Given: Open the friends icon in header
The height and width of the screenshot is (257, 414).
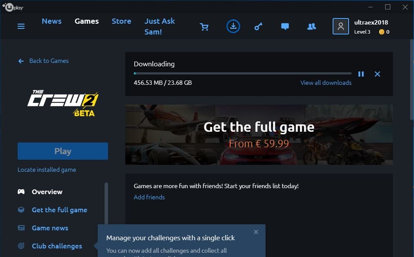Looking at the screenshot, I should coord(312,26).
